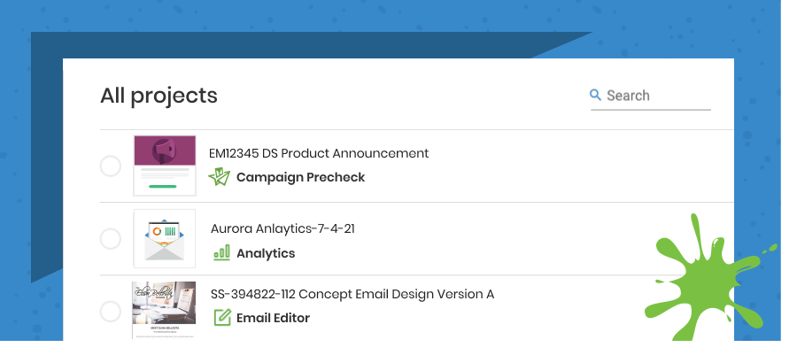Select the Aurora Anlaytics project radio button
The height and width of the screenshot is (355, 797).
(x=111, y=238)
